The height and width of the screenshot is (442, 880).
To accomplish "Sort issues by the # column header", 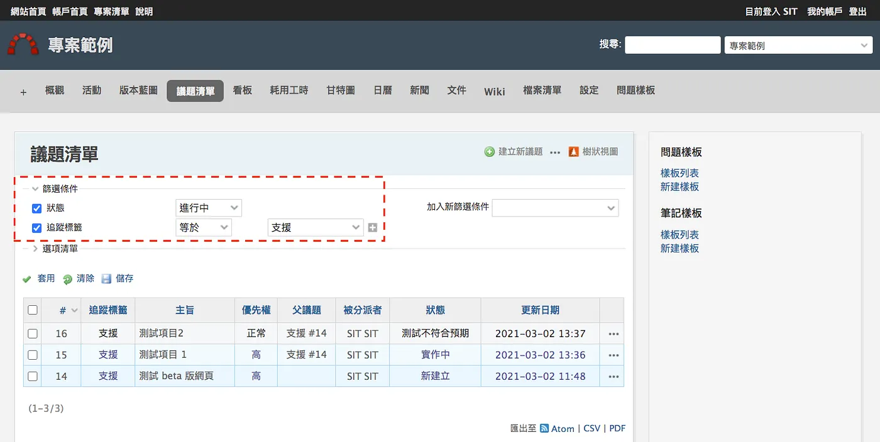I will pyautogui.click(x=63, y=310).
